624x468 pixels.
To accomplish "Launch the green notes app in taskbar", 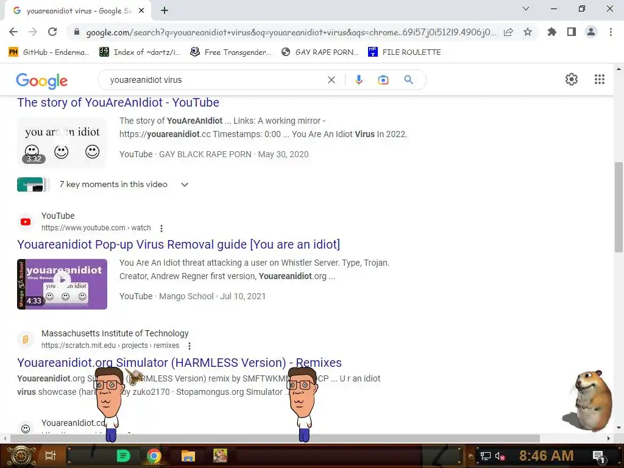I will tap(123, 456).
